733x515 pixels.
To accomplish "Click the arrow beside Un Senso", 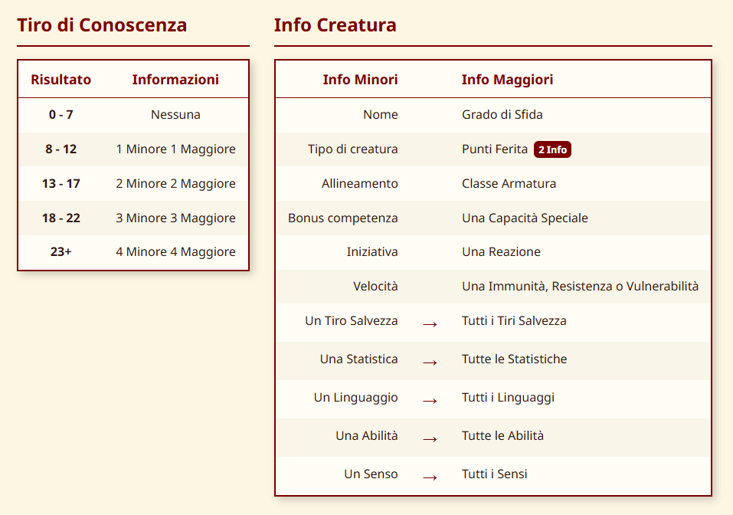I will (430, 477).
